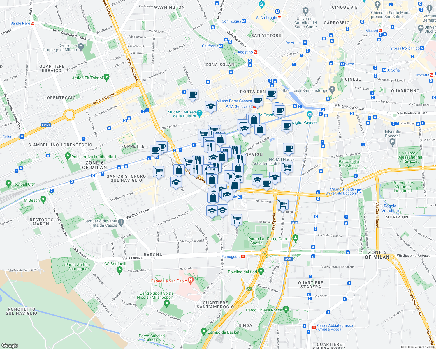Open the Sforza Policlinico metro icon
The height and width of the screenshot is (349, 436).
pos(422,48)
